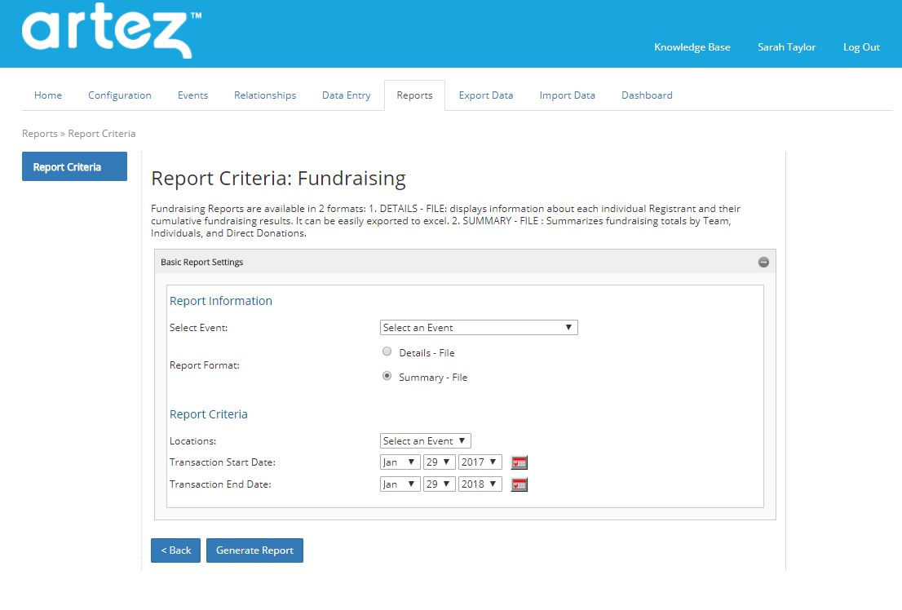Screen dimensions: 902x610
Task: Switch to the Events tab
Action: (192, 95)
